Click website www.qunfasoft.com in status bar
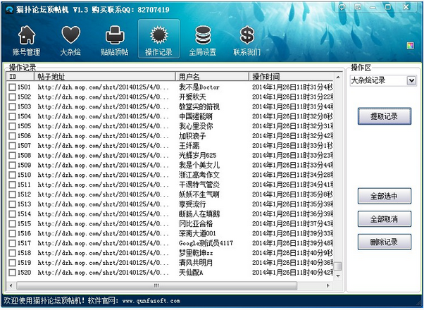 point(151,301)
